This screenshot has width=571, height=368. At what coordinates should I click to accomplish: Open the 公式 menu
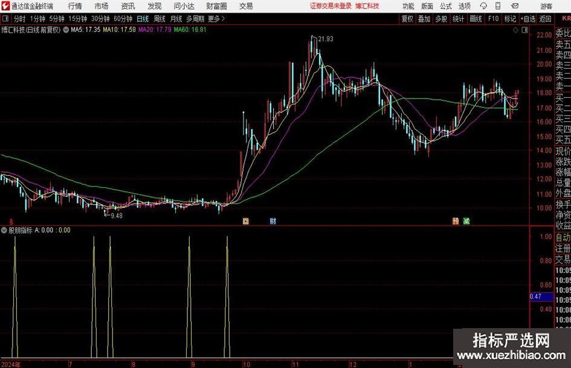[446, 6]
